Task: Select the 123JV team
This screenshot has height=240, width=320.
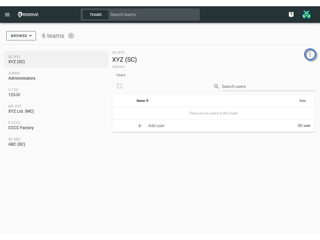Action: point(56,92)
